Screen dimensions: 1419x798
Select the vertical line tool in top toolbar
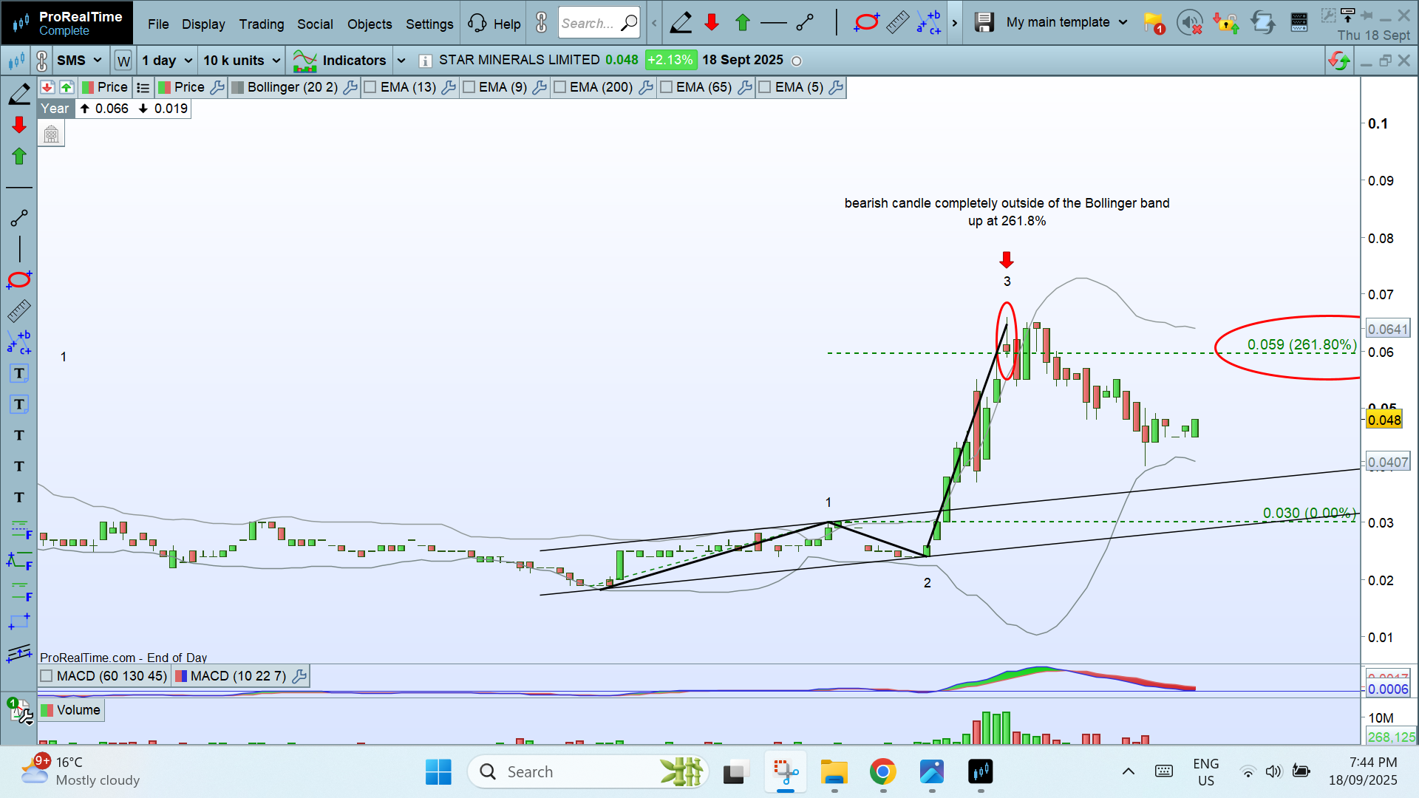[x=837, y=23]
